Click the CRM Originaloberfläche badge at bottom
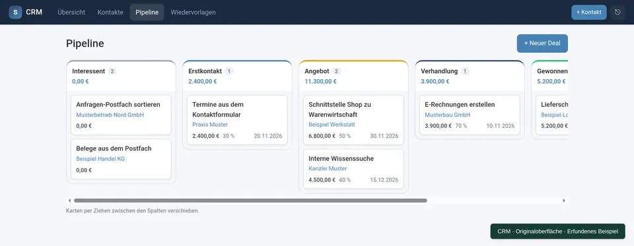Screen dimensions: 634x246 tap(557, 231)
